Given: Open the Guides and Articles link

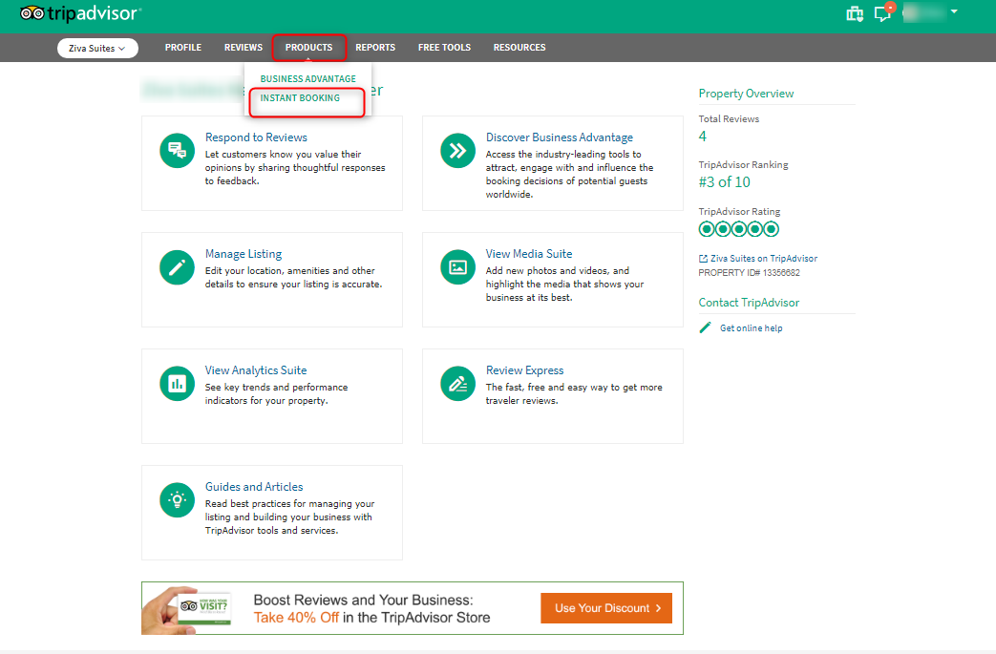Looking at the screenshot, I should pos(254,487).
